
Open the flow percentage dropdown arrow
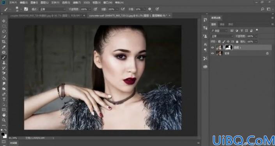[117, 9]
